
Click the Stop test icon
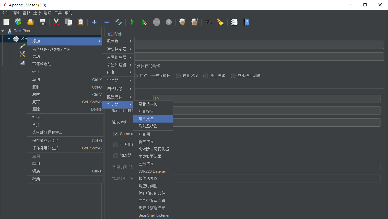pyautogui.click(x=157, y=22)
